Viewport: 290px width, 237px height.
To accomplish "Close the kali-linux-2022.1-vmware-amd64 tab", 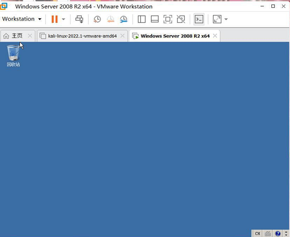I will coord(122,36).
